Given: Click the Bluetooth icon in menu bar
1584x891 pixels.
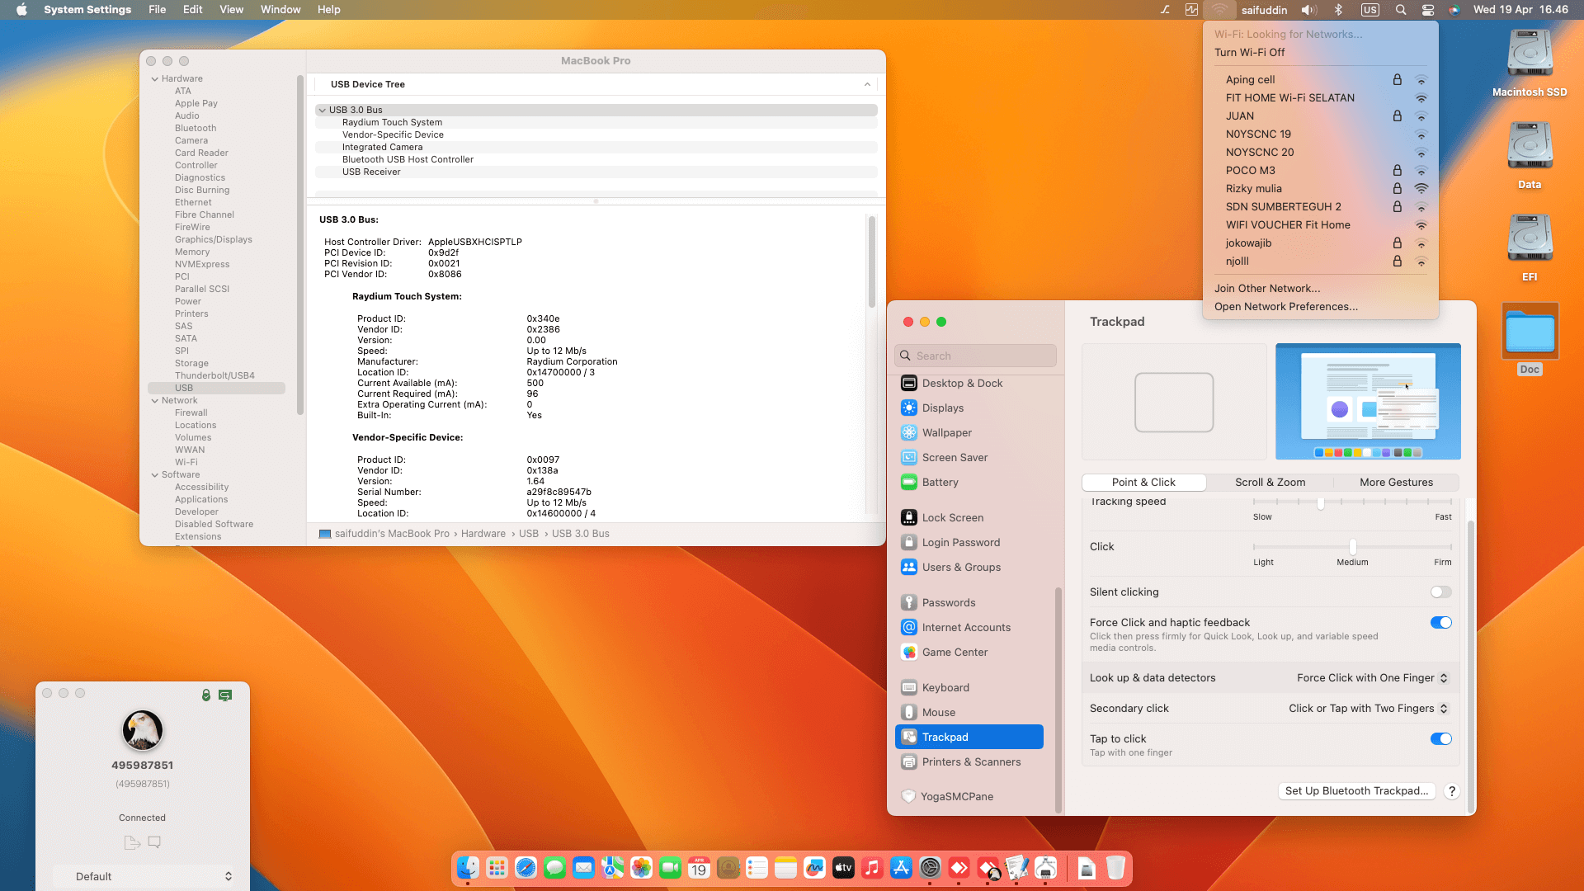Looking at the screenshot, I should 1338,10.
